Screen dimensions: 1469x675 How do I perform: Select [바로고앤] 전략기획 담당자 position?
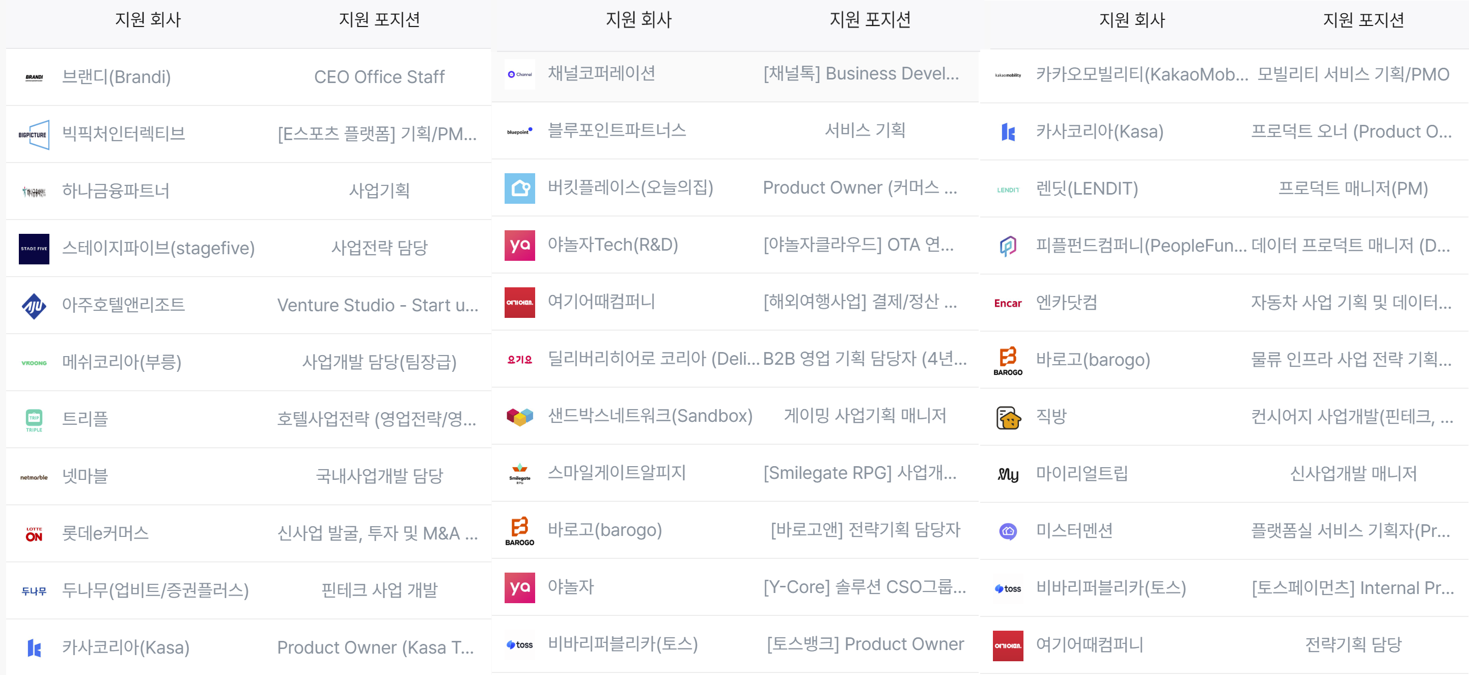pyautogui.click(x=865, y=530)
